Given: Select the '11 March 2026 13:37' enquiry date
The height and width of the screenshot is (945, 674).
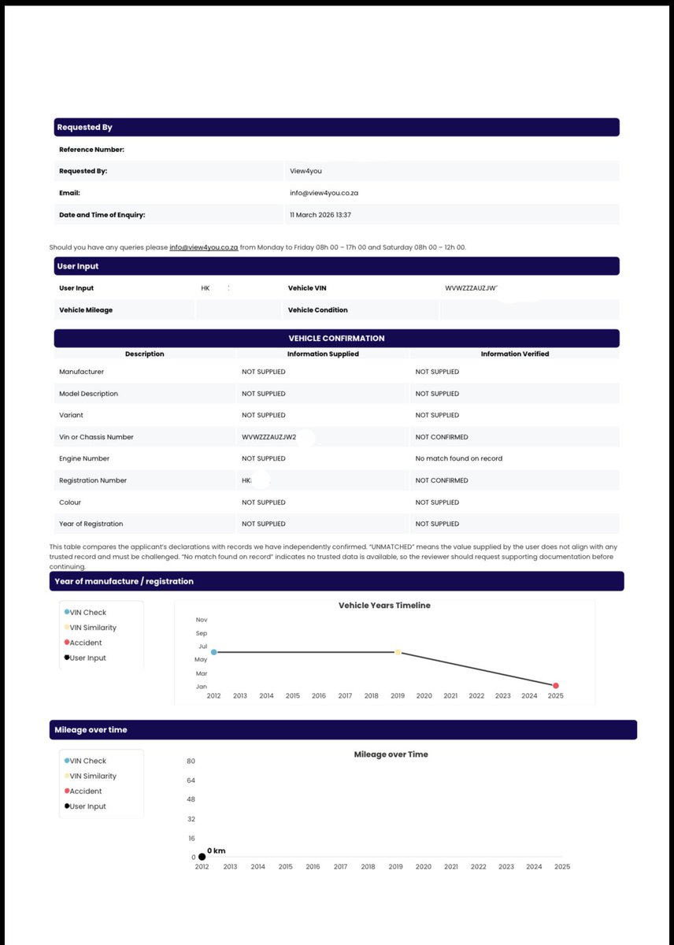Looking at the screenshot, I should (320, 214).
